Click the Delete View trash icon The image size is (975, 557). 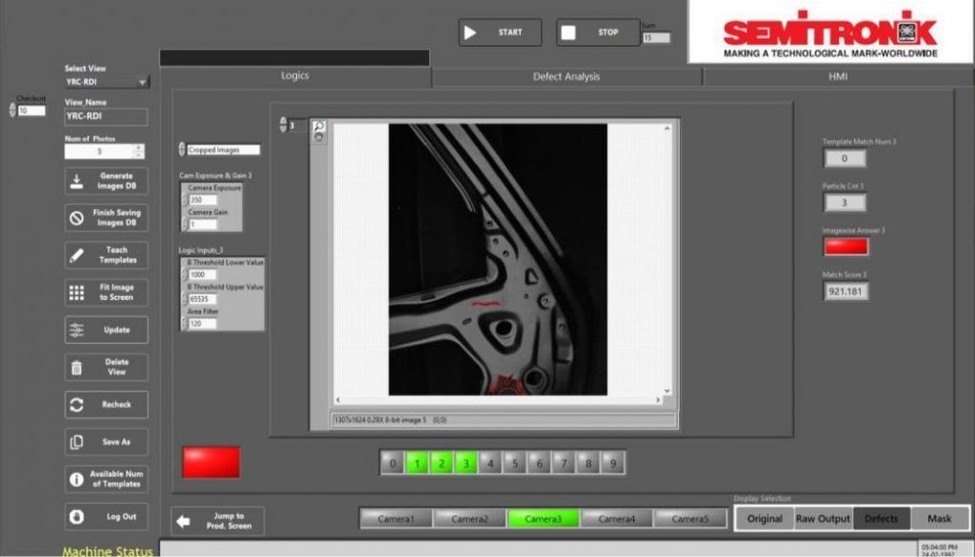77,368
